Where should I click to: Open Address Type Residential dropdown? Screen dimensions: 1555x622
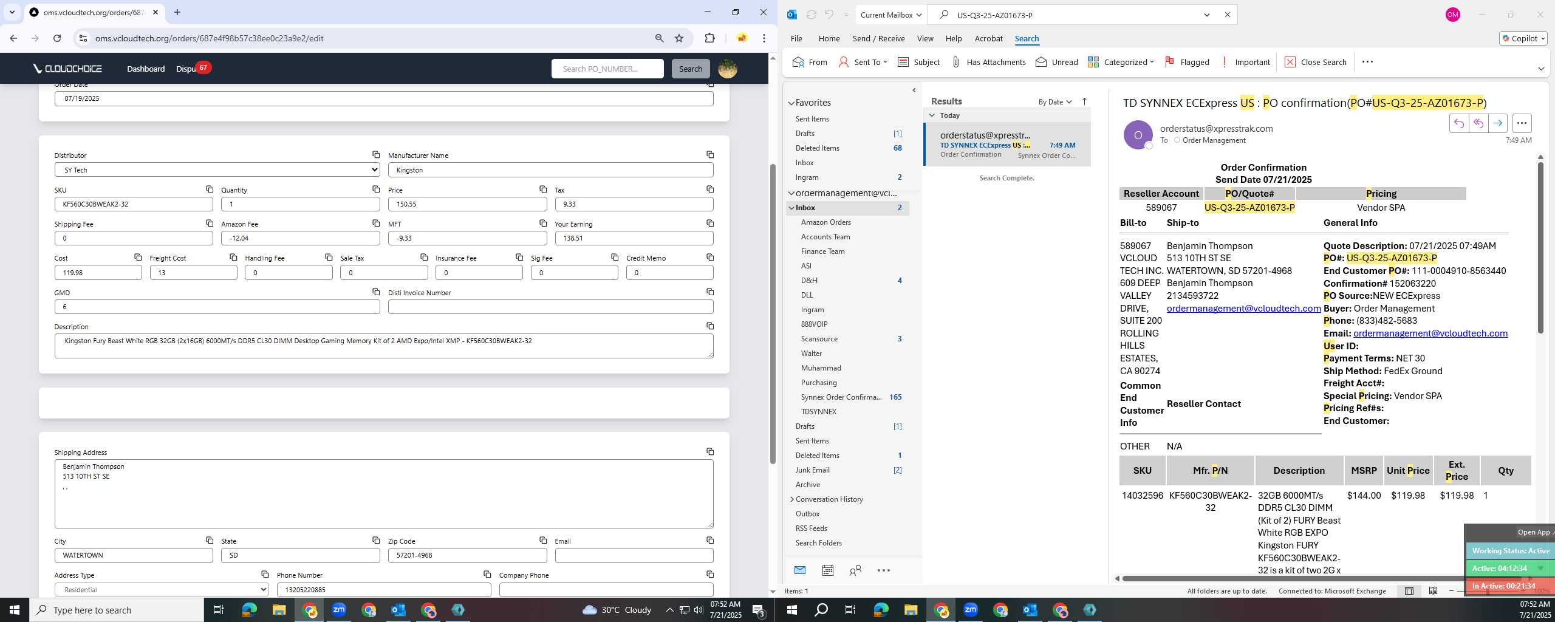[x=162, y=590]
